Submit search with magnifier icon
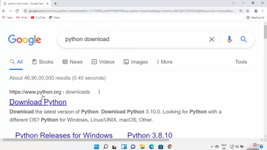267x150 pixels. (243, 39)
